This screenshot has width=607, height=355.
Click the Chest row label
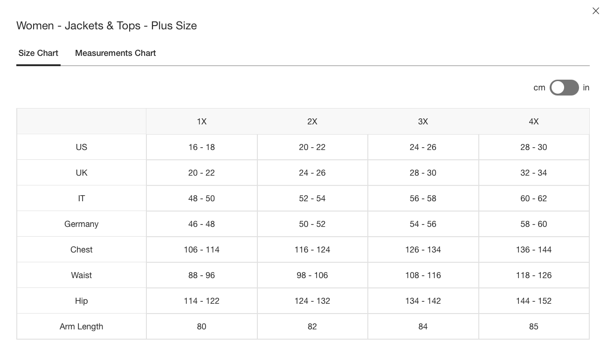click(x=82, y=250)
